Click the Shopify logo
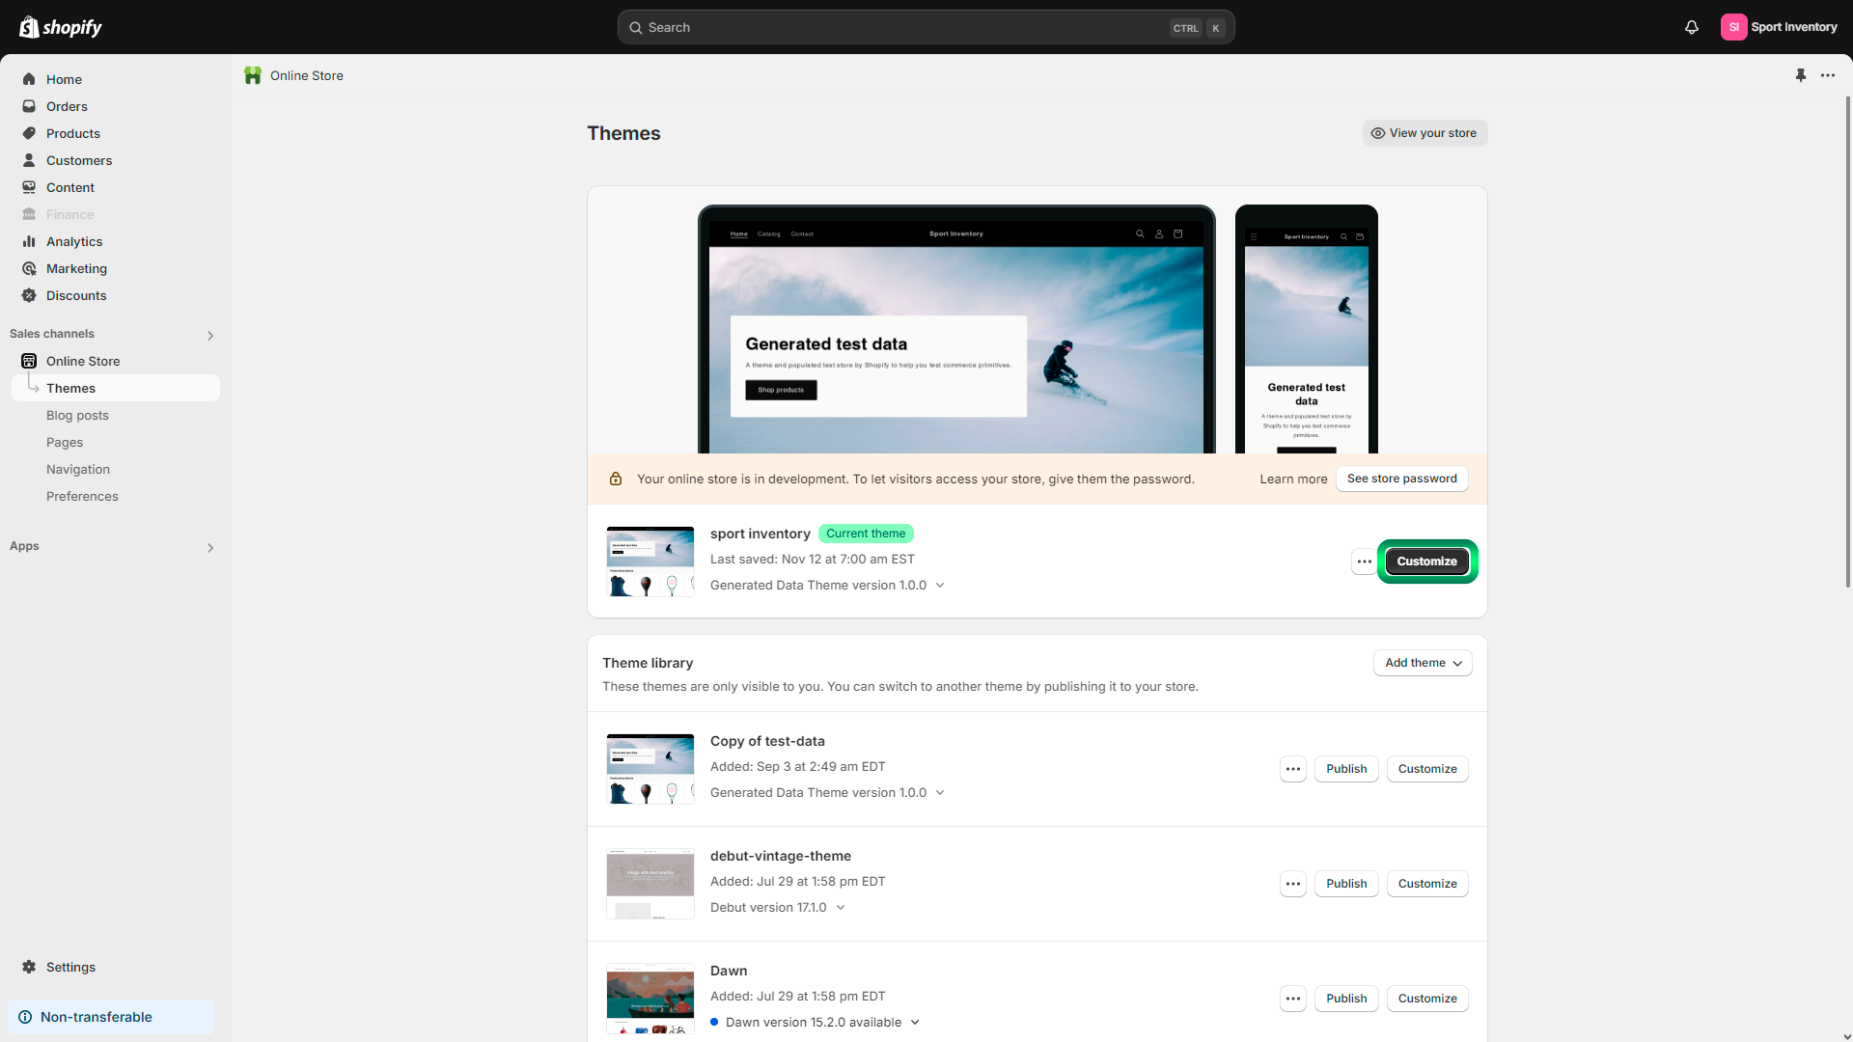The height and width of the screenshot is (1042, 1853). coord(61,27)
